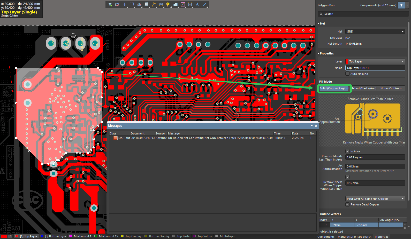Viewport: 411px width, 239px height.
Task: Edit the Remove Necks width value field
Action: pos(375,183)
